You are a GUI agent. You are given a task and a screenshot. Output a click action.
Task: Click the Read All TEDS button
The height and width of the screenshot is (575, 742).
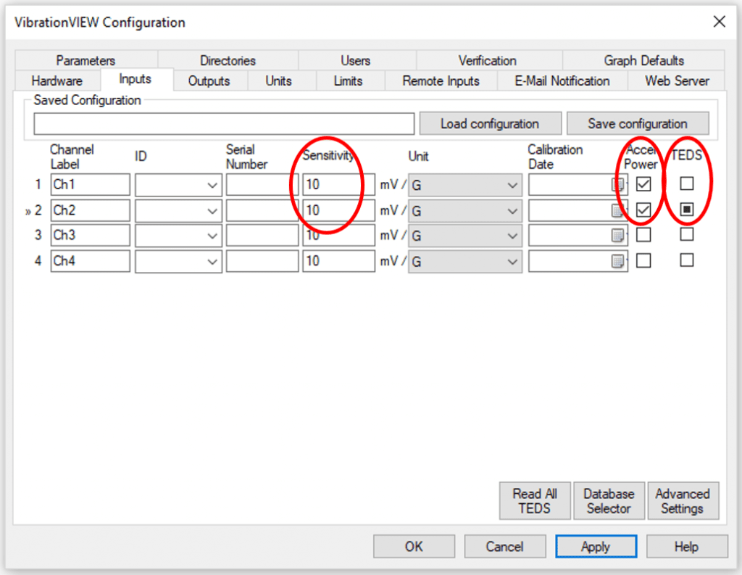[x=535, y=501]
